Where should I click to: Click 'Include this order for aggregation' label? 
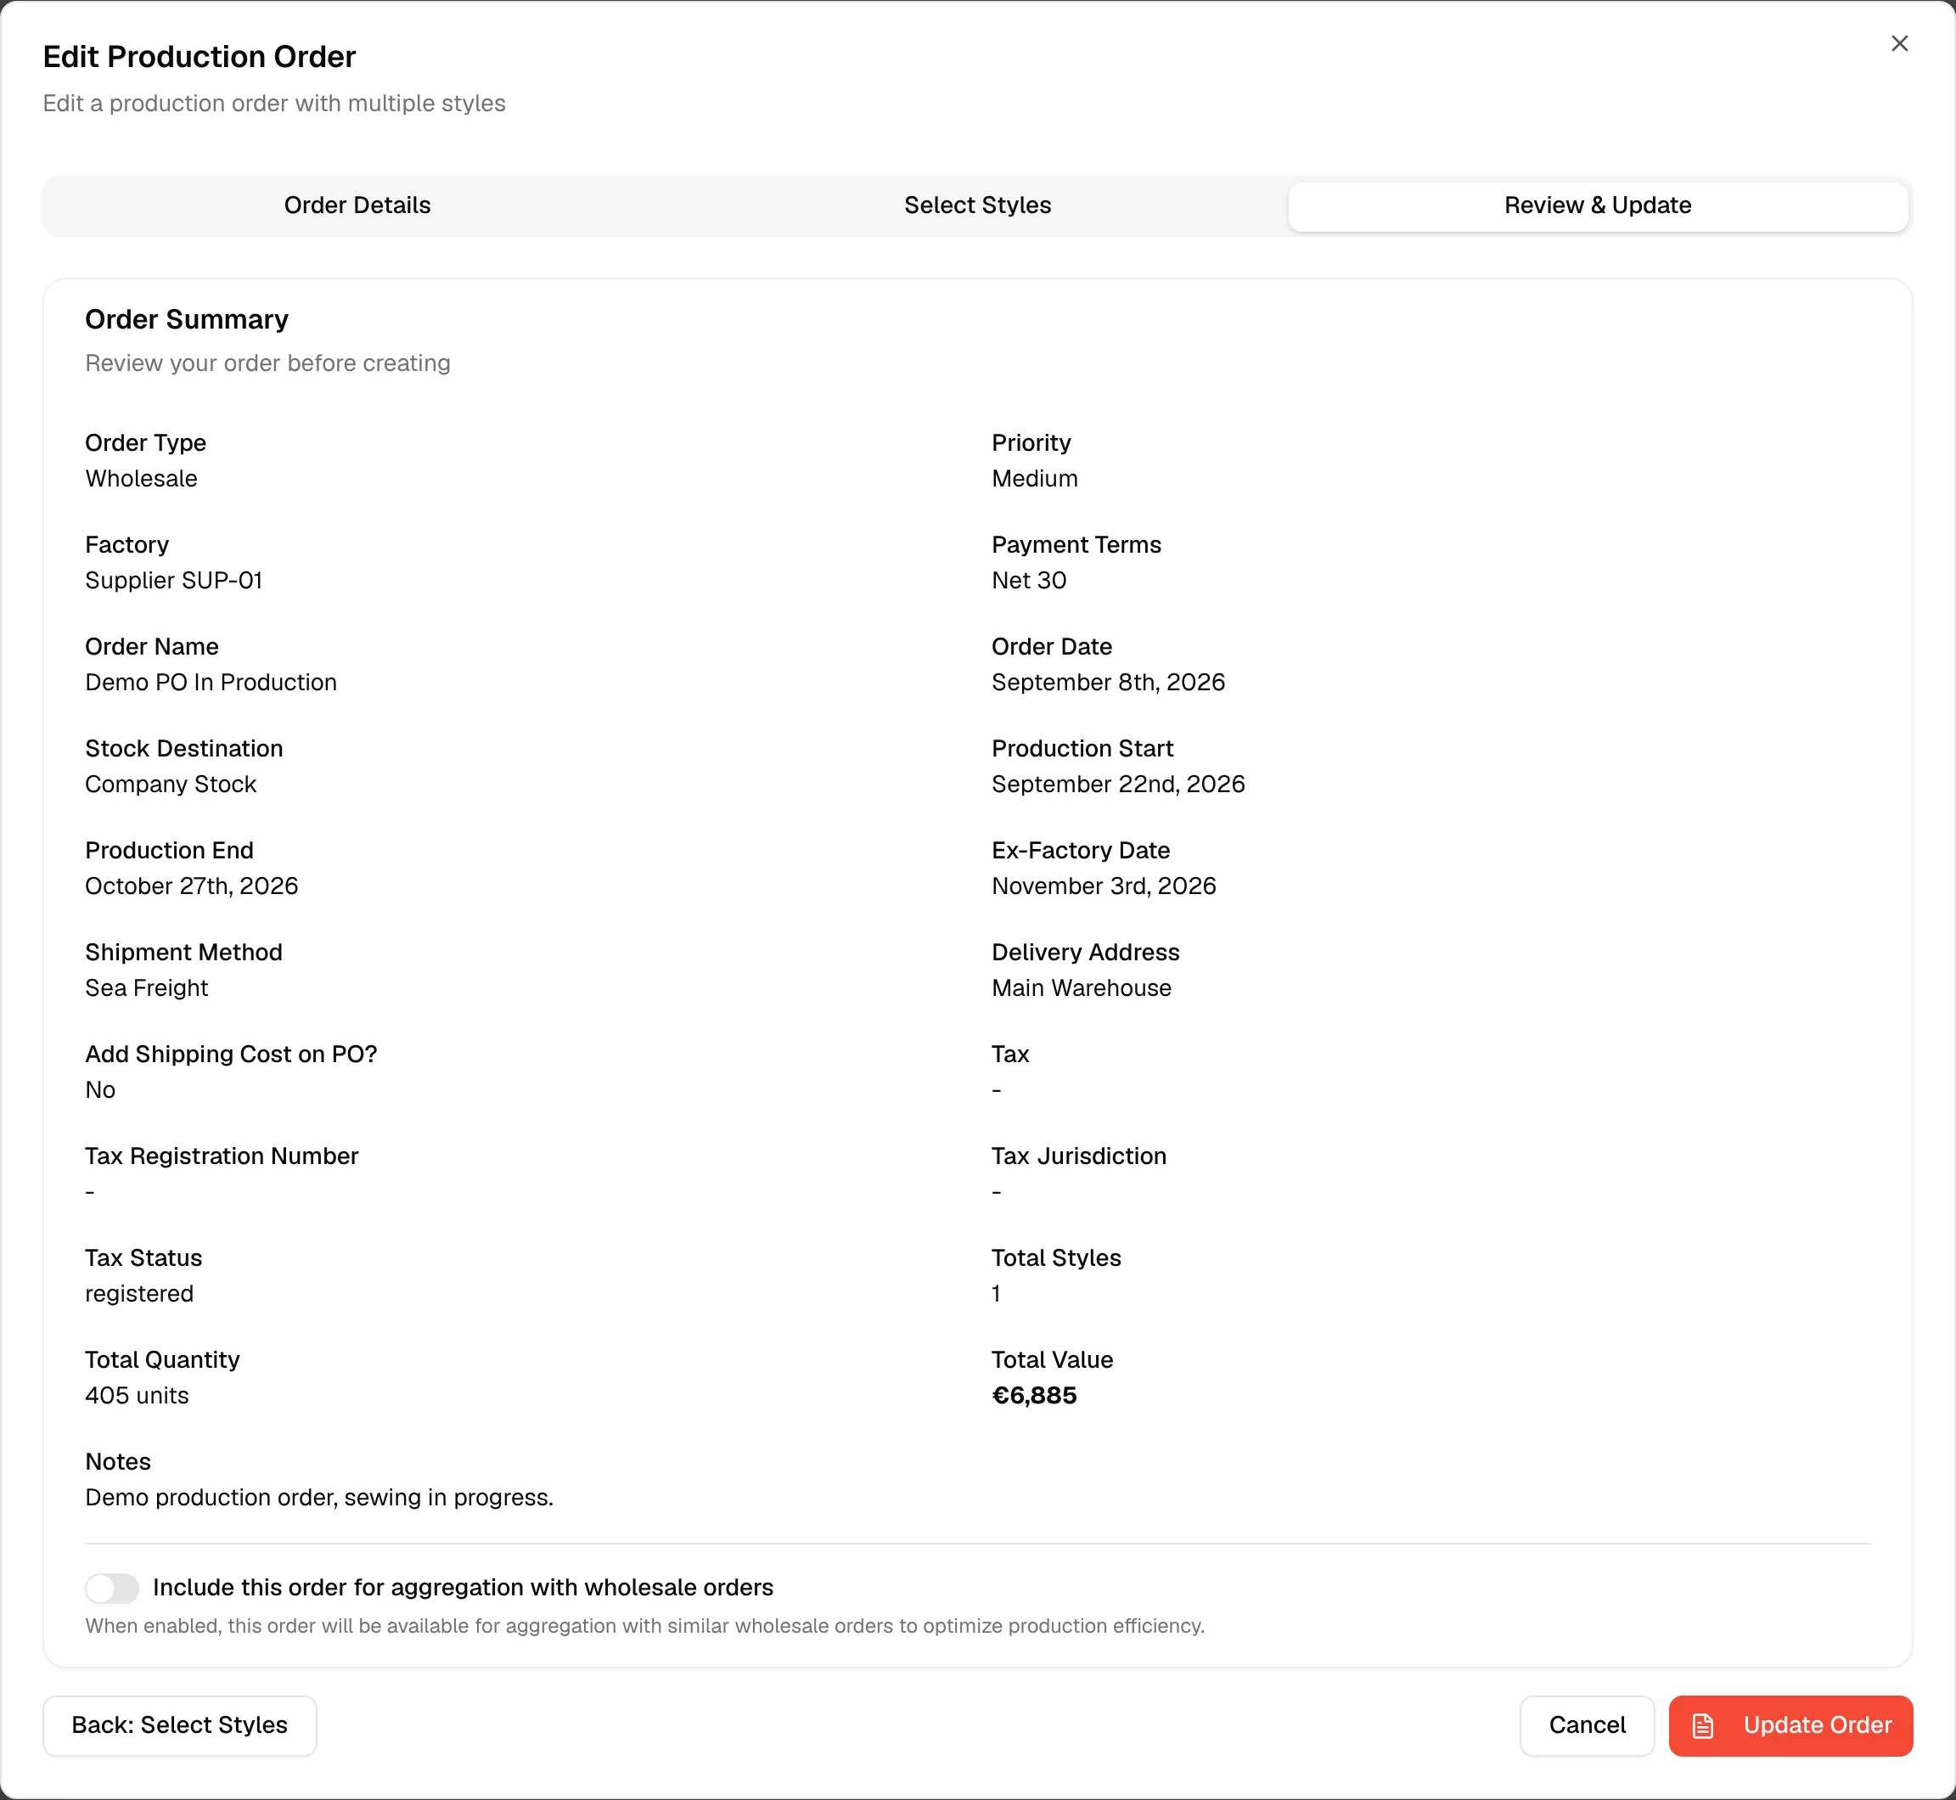pos(463,1588)
